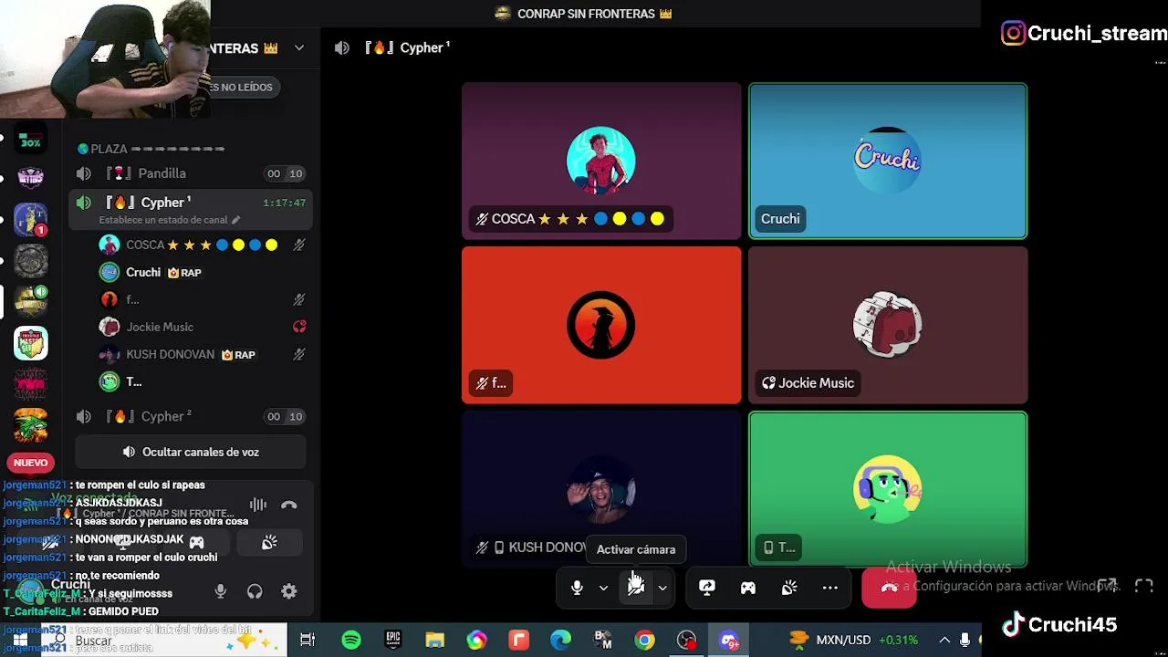
Task: Activate camera in call control bar
Action: (x=636, y=589)
